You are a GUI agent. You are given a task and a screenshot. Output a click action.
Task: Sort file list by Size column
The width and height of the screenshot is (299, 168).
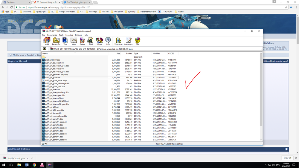[x=115, y=54]
